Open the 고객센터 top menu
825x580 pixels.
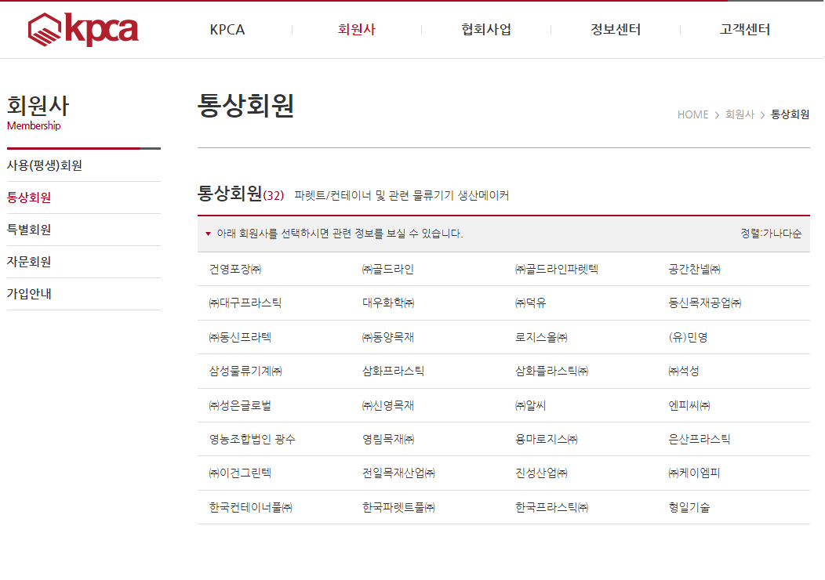coord(745,30)
